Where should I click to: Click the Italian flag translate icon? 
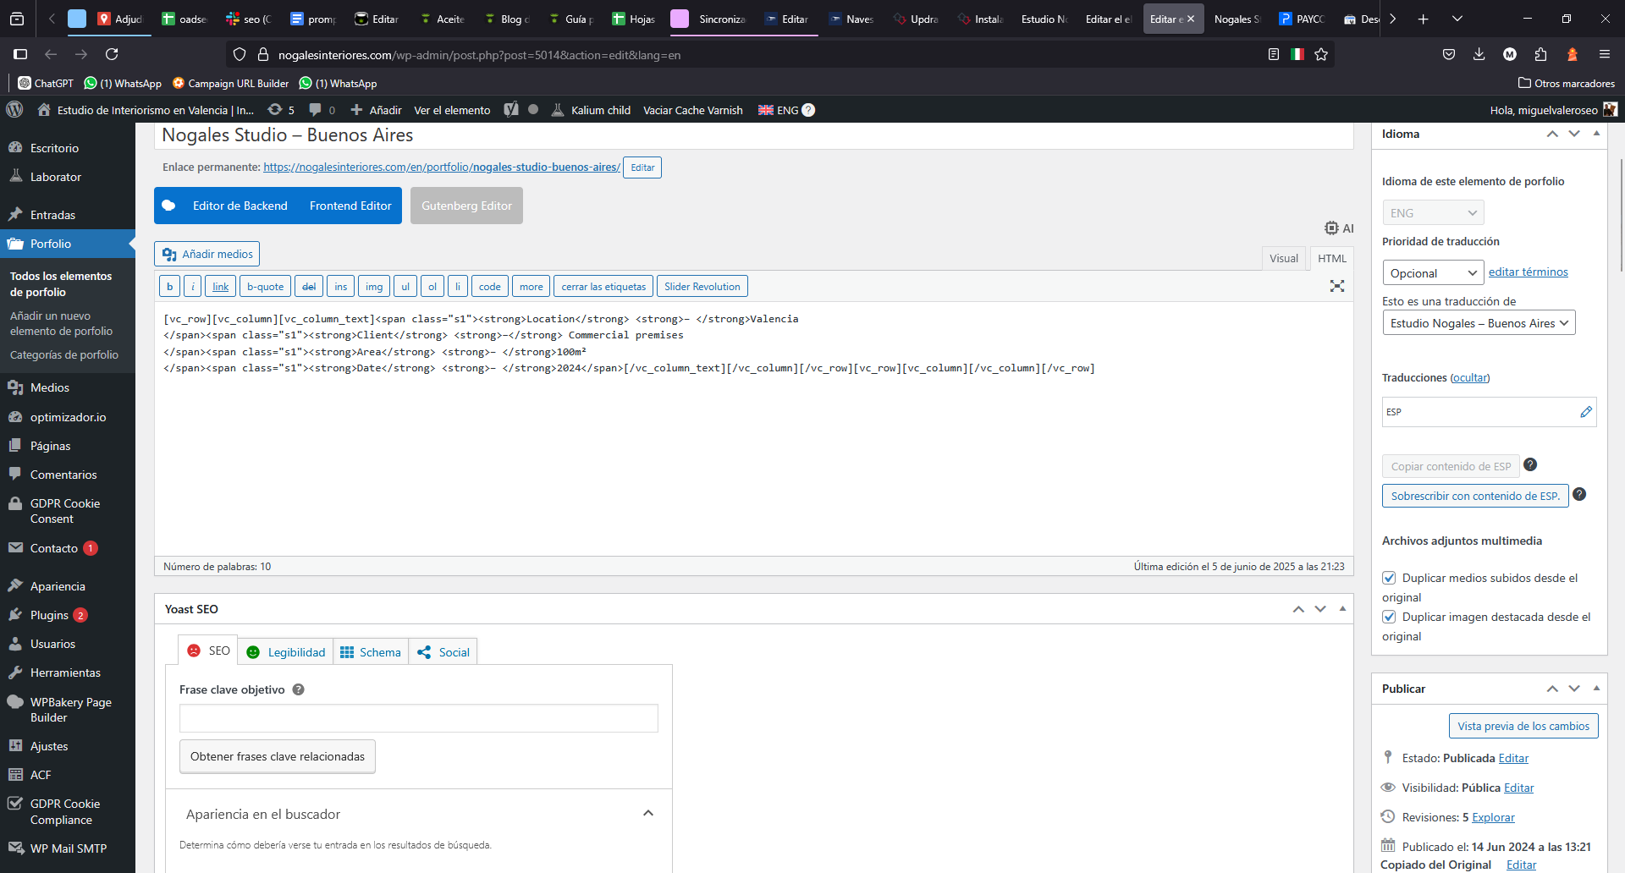[1297, 54]
